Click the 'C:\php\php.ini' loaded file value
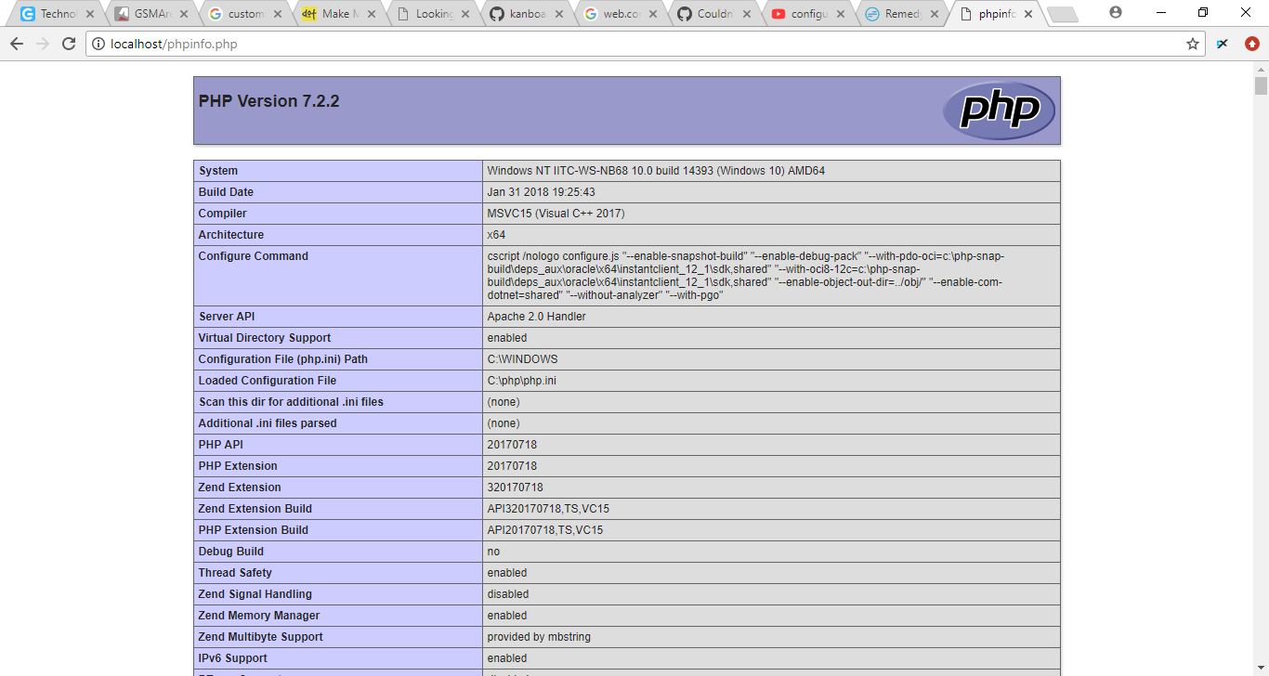 tap(521, 381)
